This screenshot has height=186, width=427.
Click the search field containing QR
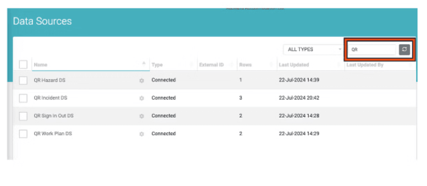pyautogui.click(x=371, y=50)
